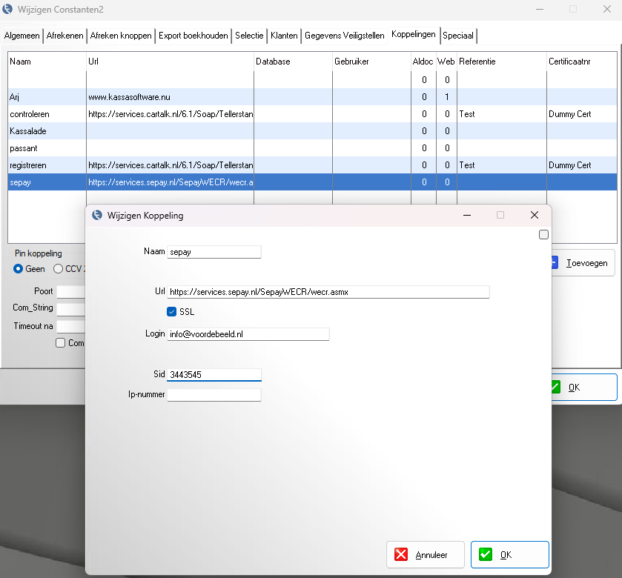
Task: Click into the Naam input field
Action: click(215, 252)
